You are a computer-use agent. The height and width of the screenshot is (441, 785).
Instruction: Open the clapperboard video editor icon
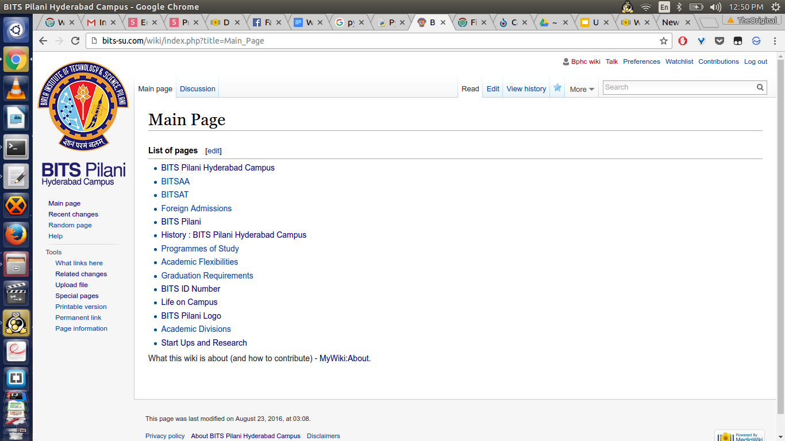[16, 293]
